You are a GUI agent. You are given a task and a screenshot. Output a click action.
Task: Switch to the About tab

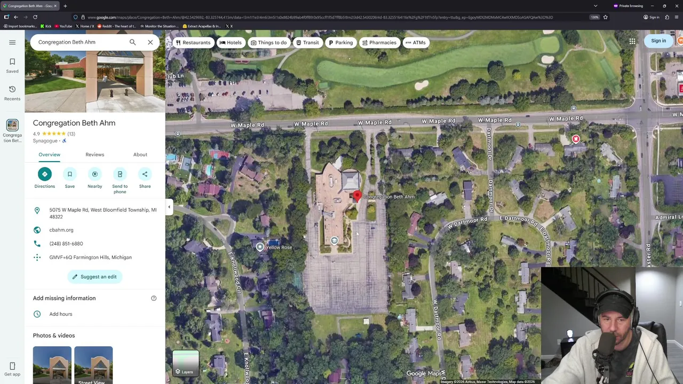click(140, 155)
